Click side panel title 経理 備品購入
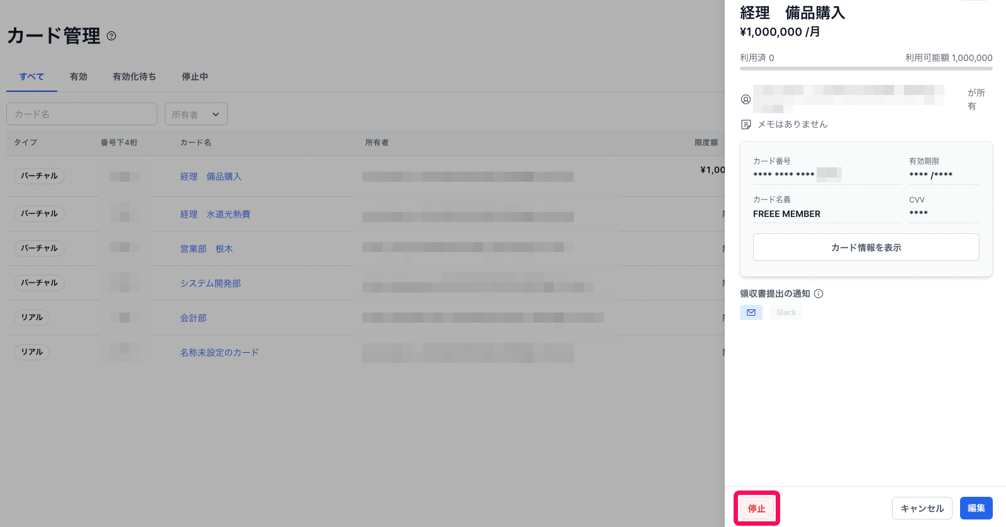1006x527 pixels. point(793,13)
